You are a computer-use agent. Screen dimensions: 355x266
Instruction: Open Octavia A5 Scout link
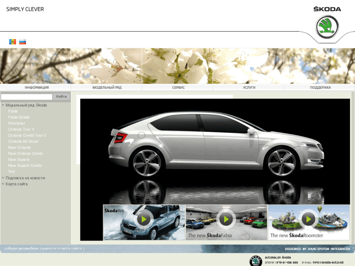[x=23, y=141]
